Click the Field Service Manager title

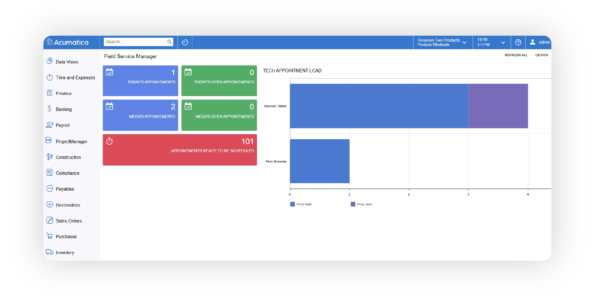click(x=131, y=56)
